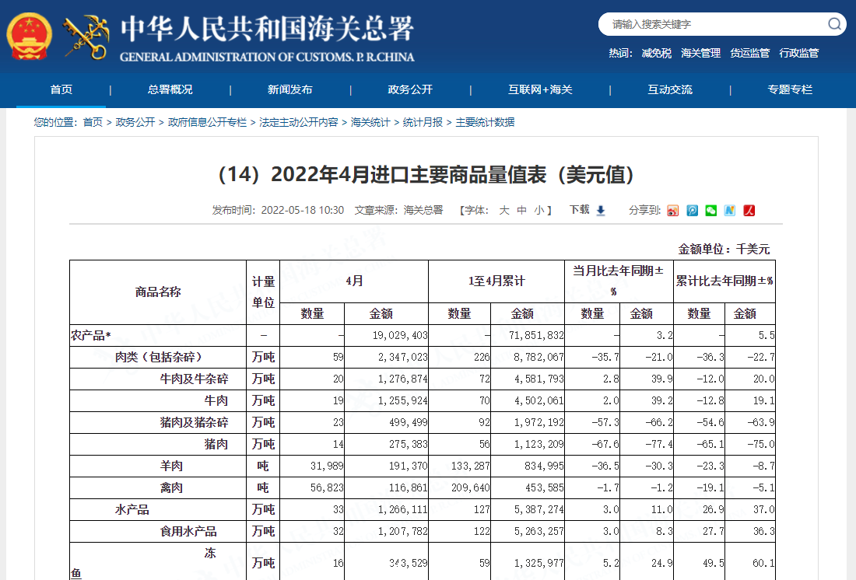856x580 pixels.
Task: Click the 农产品* row label
Action: (90, 336)
